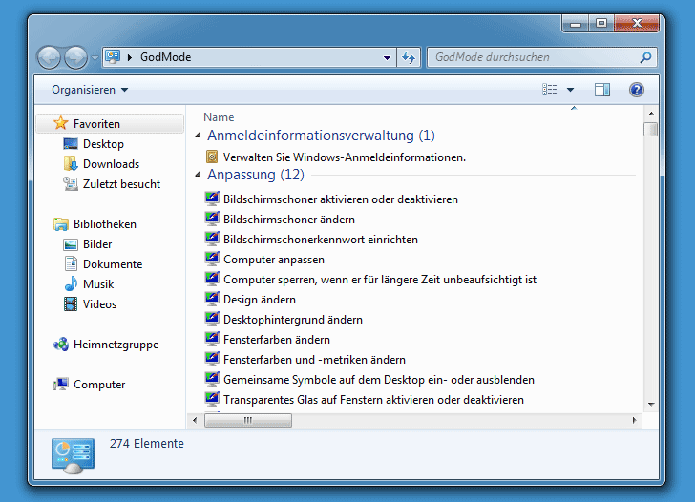This screenshot has height=502, width=695.
Task: Click the Back navigation arrow button
Action: click(49, 57)
